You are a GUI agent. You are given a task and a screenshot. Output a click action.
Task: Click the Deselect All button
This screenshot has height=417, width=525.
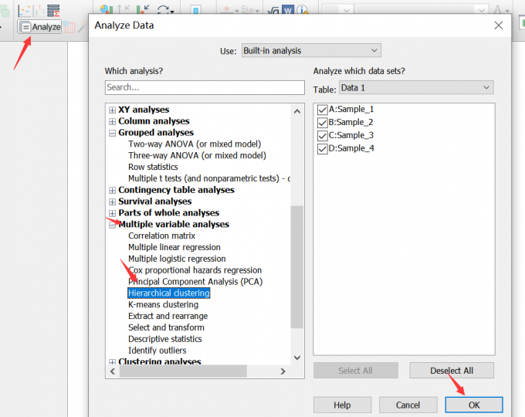[x=451, y=371]
